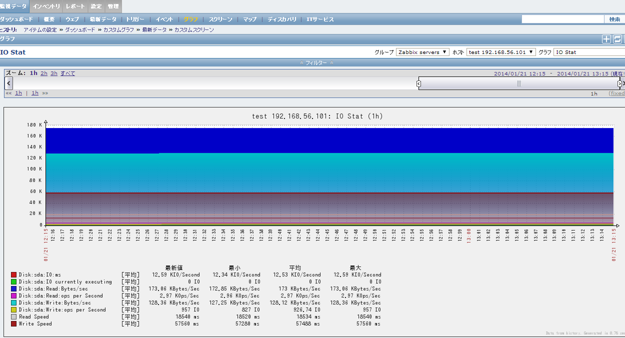
Task: Switch to the レポート top tab
Action: pyautogui.click(x=75, y=6)
